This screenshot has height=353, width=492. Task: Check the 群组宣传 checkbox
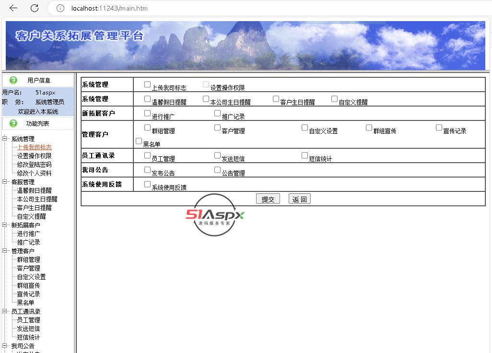pyautogui.click(x=369, y=128)
